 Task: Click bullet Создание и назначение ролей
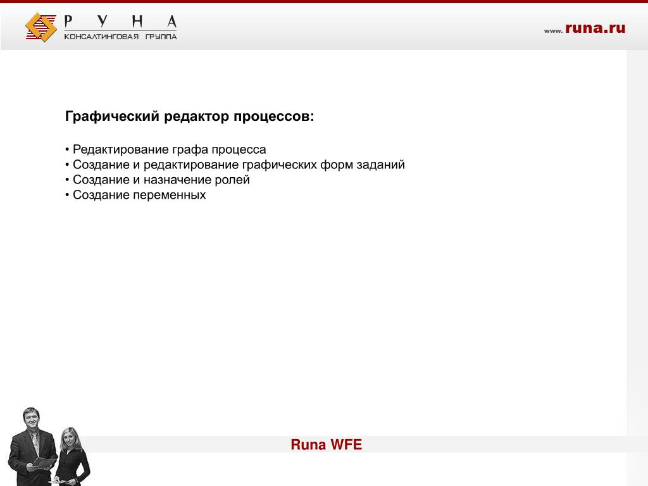tap(158, 180)
